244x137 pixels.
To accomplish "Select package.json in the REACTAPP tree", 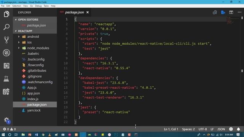I will (x=35, y=105).
